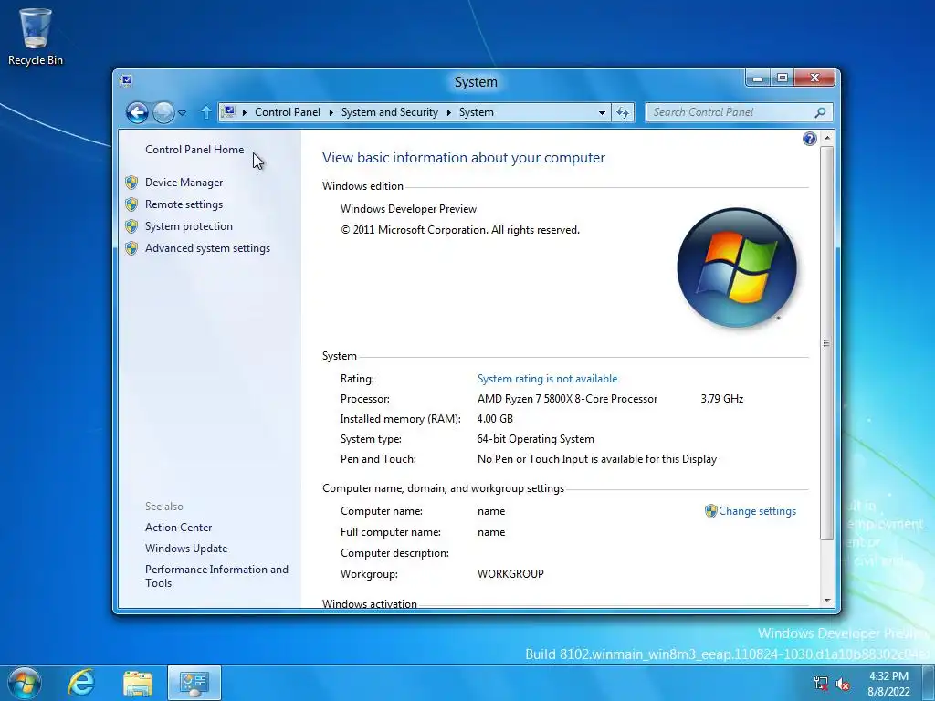
Task: Open the clock showing 4:32 PM
Action: click(888, 684)
